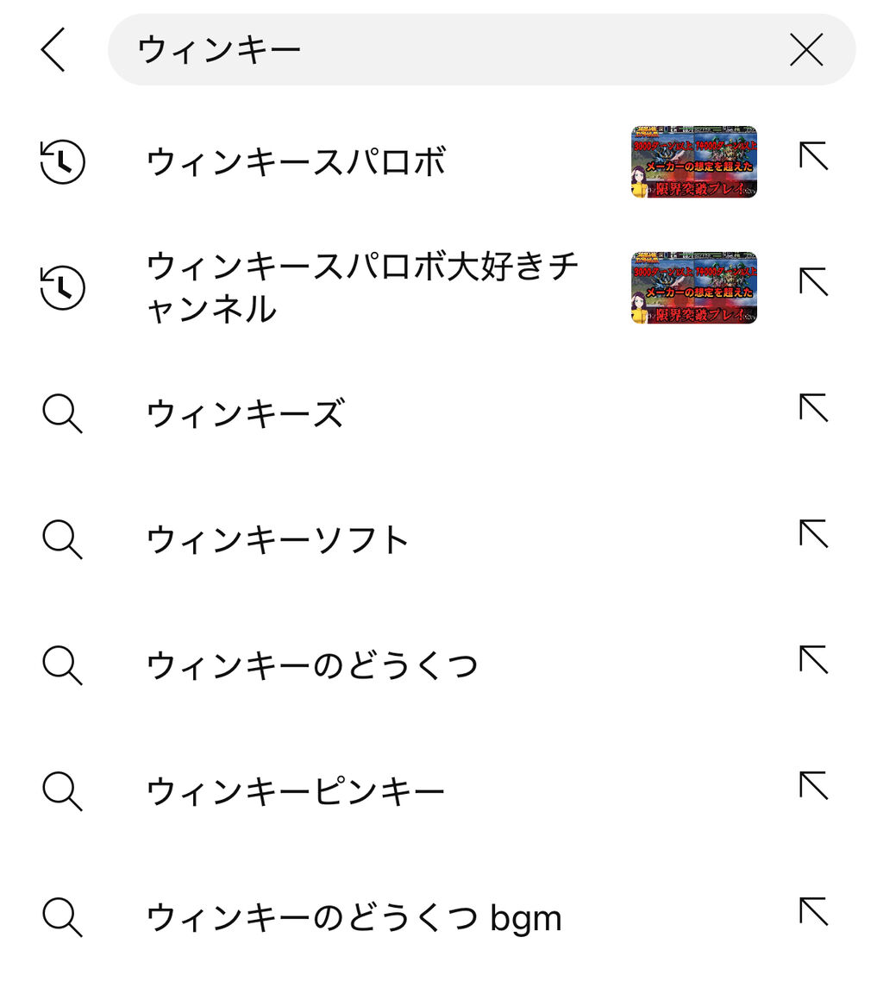Select the ウィンキーのどうくつ bgm suggestion

point(354,917)
